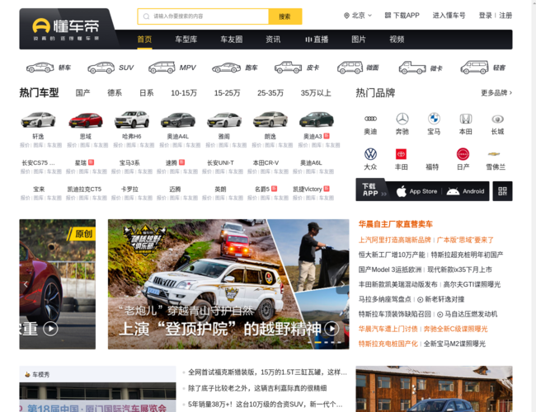Focus the search input field
The image size is (536, 412).
(203, 16)
